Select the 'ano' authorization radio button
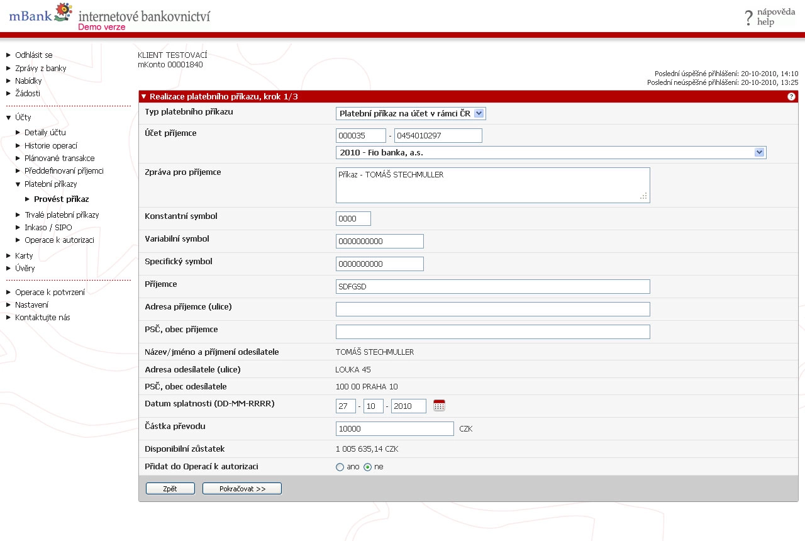The height and width of the screenshot is (541, 805). 340,467
